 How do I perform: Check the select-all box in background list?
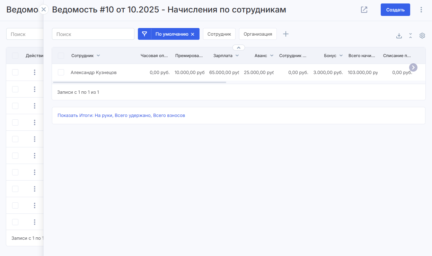(x=15, y=56)
